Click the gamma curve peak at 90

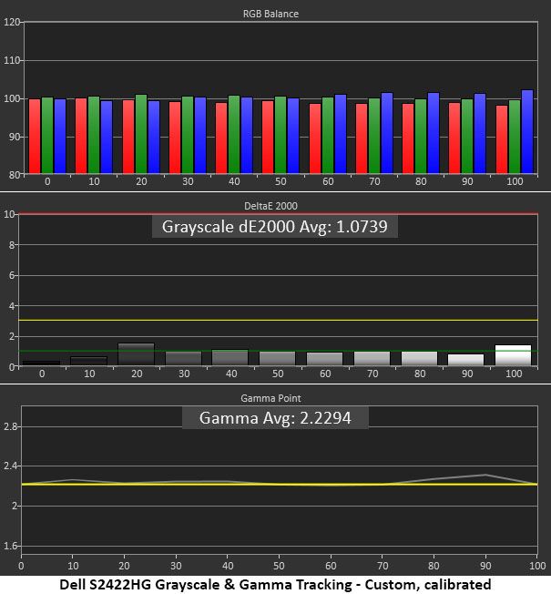click(x=485, y=475)
